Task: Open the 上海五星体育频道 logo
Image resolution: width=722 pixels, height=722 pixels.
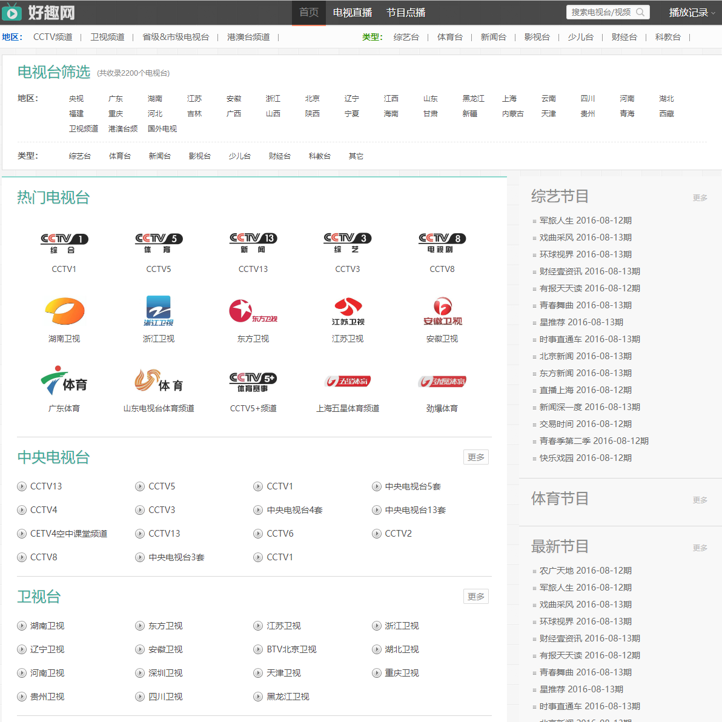Action: pyautogui.click(x=348, y=381)
